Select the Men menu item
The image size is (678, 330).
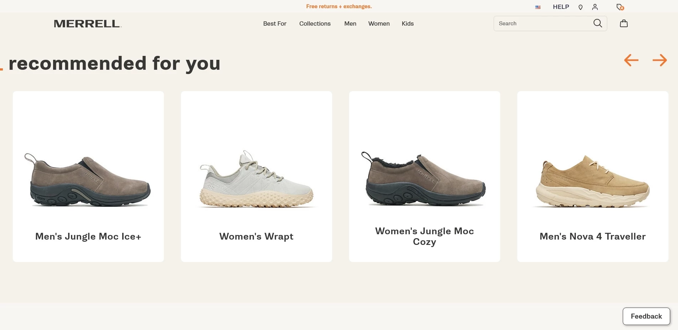tap(350, 23)
